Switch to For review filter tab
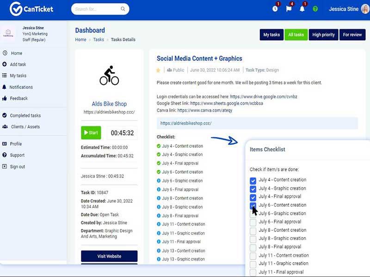This screenshot has width=370, height=277. click(x=352, y=35)
